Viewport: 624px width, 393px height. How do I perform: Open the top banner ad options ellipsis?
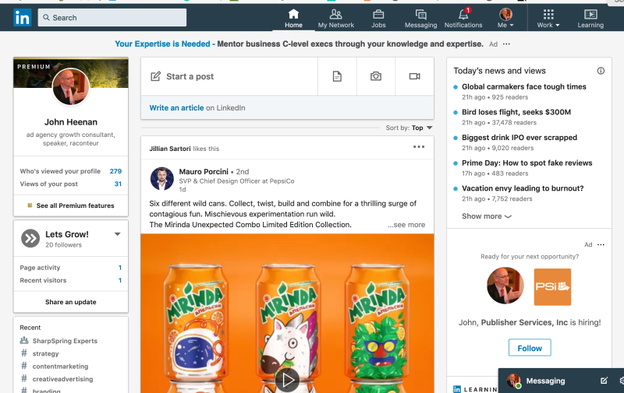click(x=506, y=44)
